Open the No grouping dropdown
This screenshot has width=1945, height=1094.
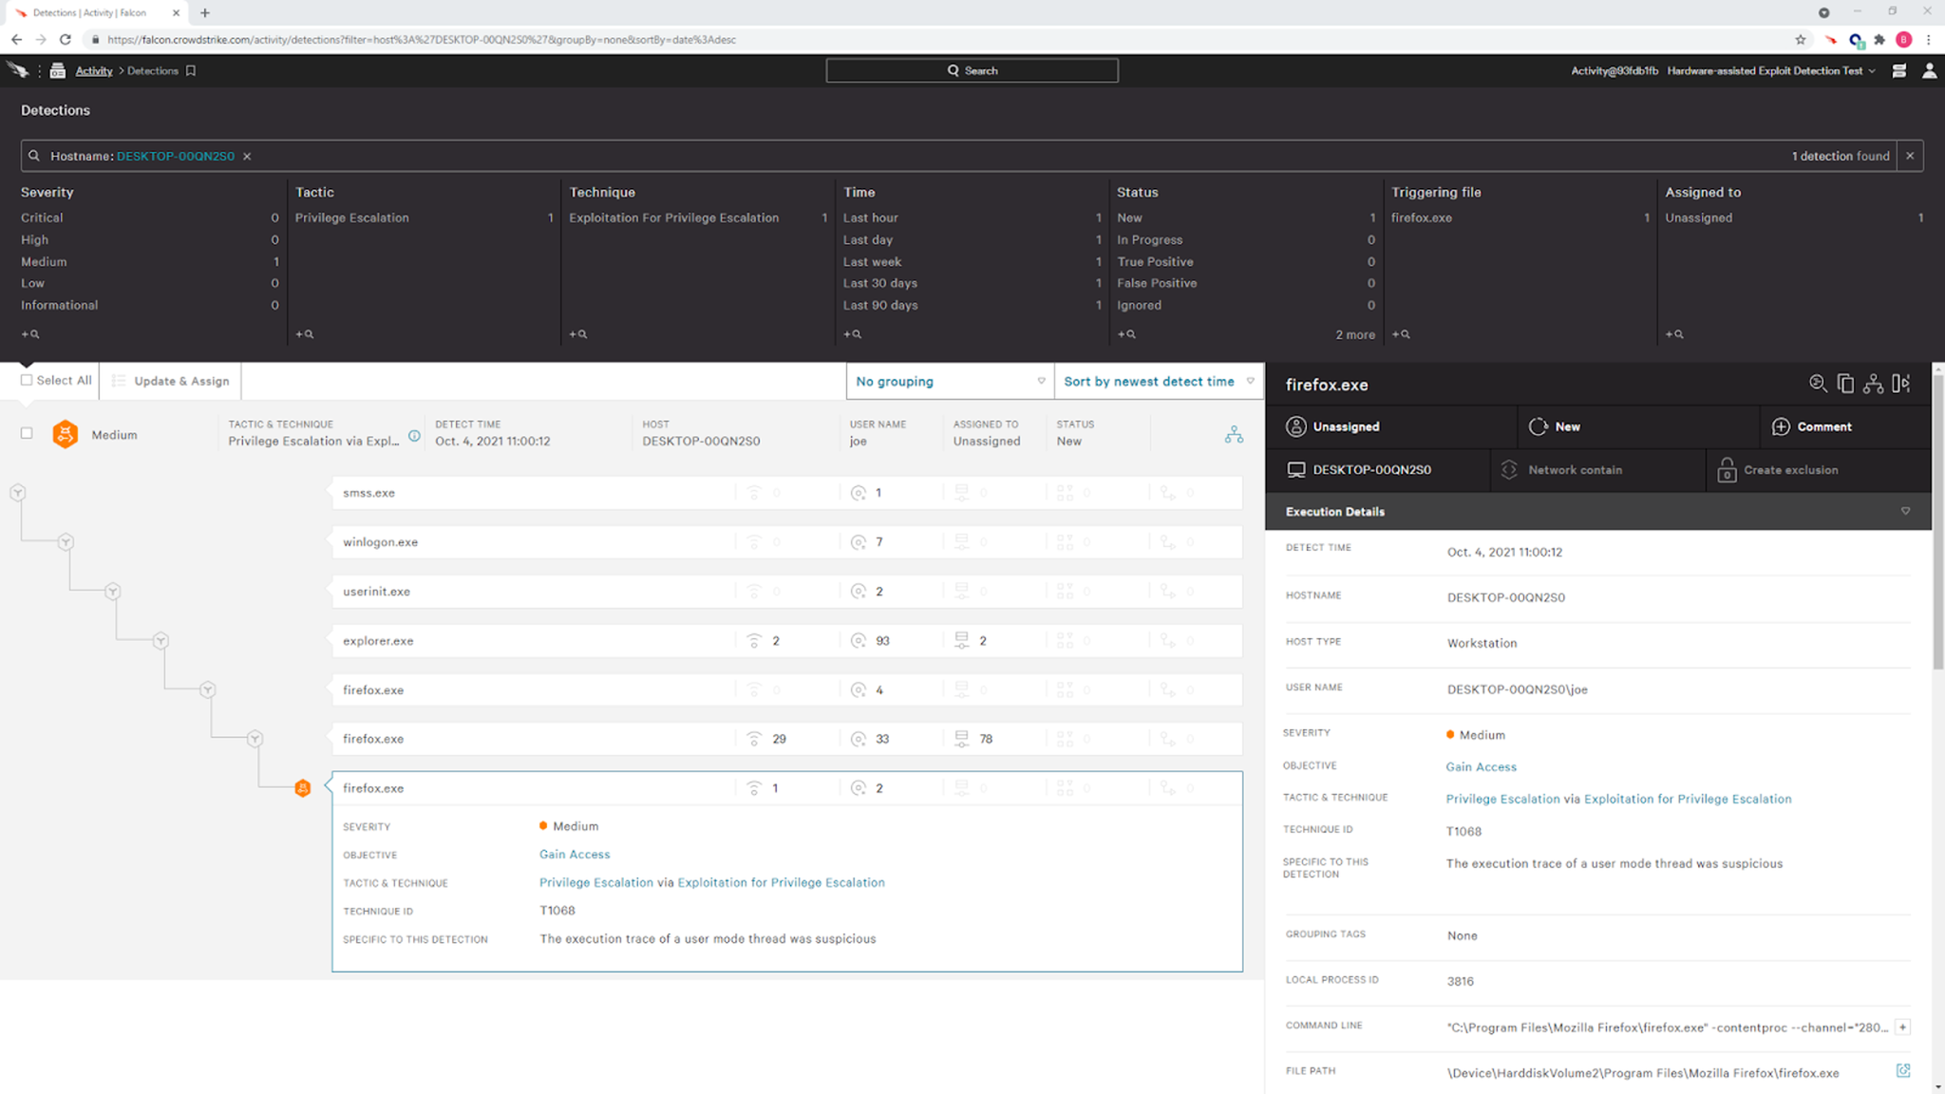pyautogui.click(x=950, y=382)
